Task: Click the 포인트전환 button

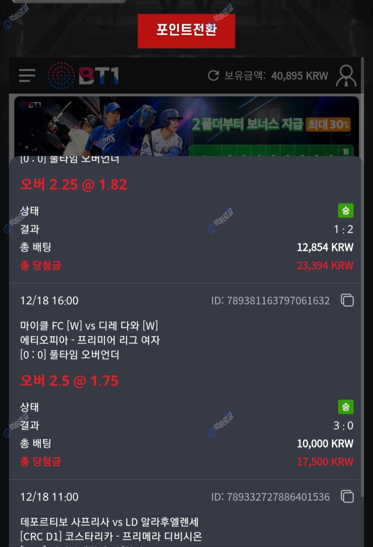Action: tap(186, 31)
